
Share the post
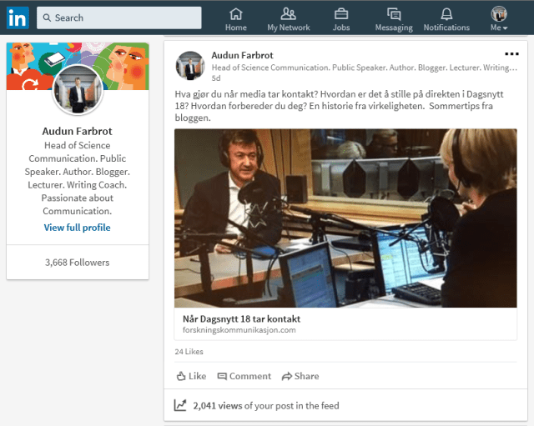pos(300,376)
